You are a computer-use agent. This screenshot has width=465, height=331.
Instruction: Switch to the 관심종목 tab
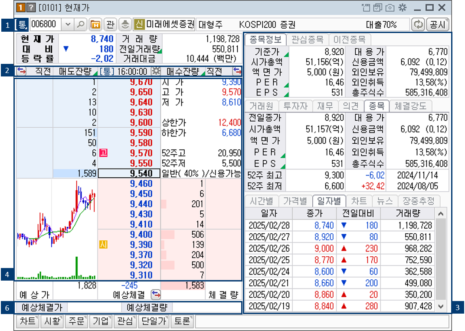[307, 40]
